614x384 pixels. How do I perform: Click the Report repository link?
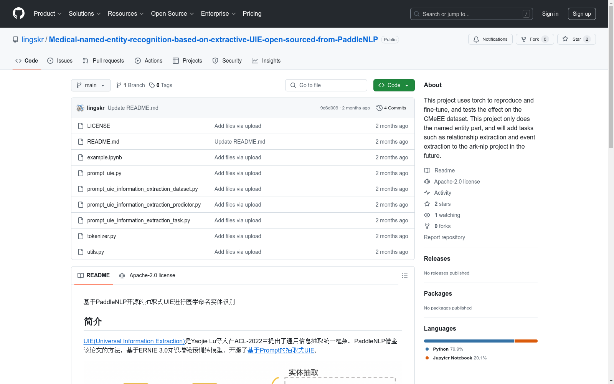[444, 237]
